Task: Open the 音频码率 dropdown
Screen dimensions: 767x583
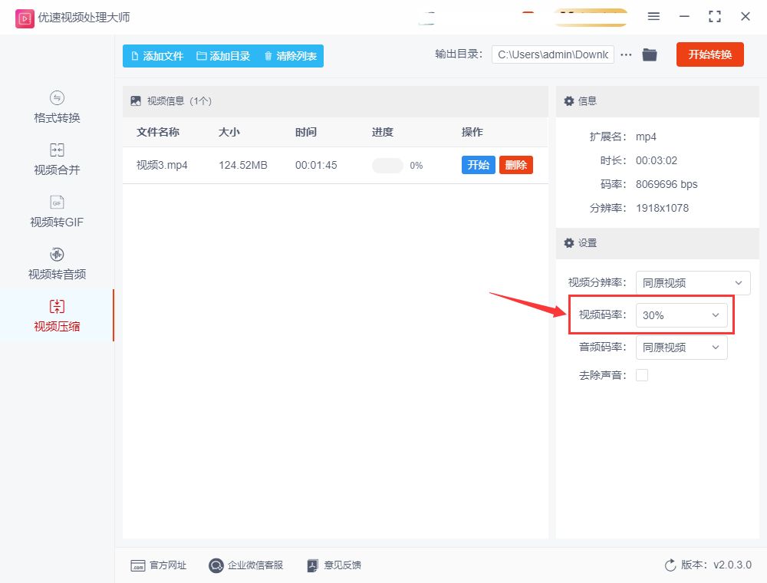Action: (x=681, y=347)
